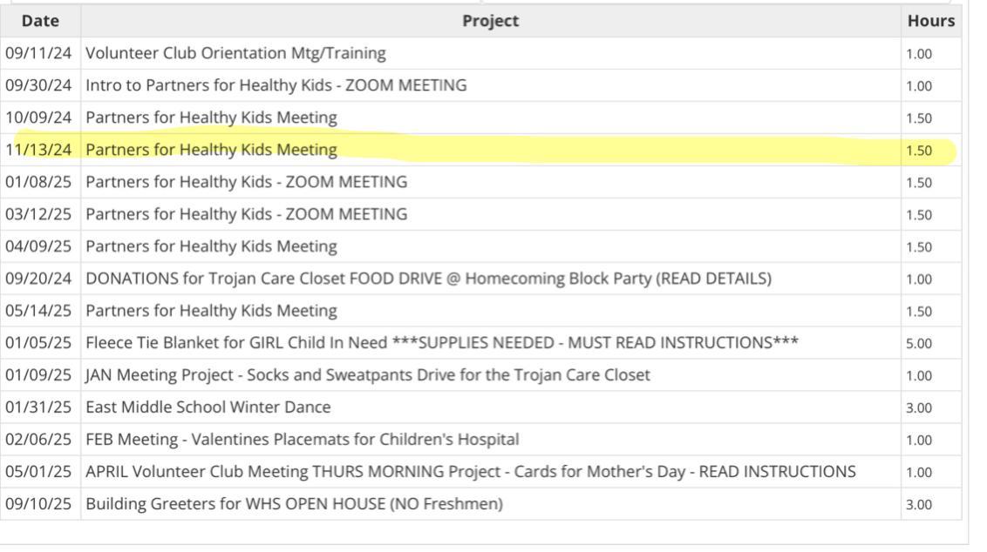The image size is (987, 552).
Task: Click the 5.00 hours cell
Action: click(x=919, y=344)
